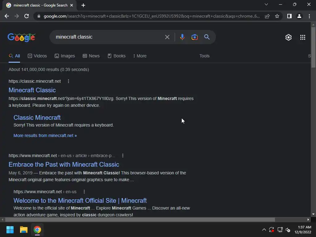Open the taskbar clock and date
The width and height of the screenshot is (316, 237).
[x=303, y=230]
